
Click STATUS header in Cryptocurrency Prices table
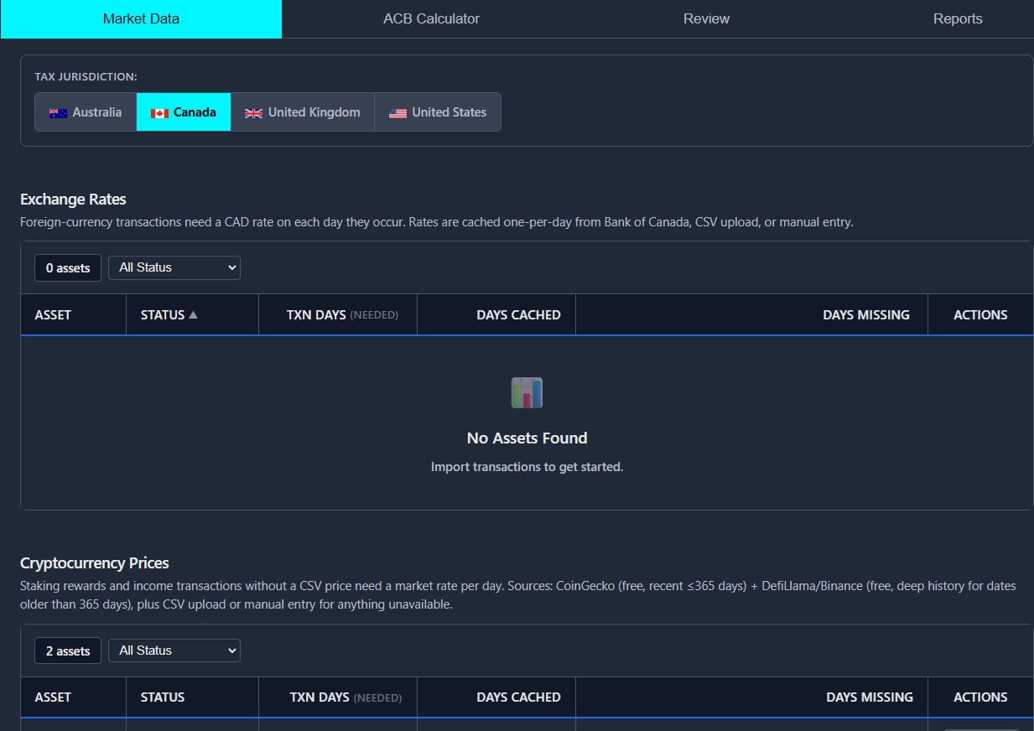(x=193, y=697)
